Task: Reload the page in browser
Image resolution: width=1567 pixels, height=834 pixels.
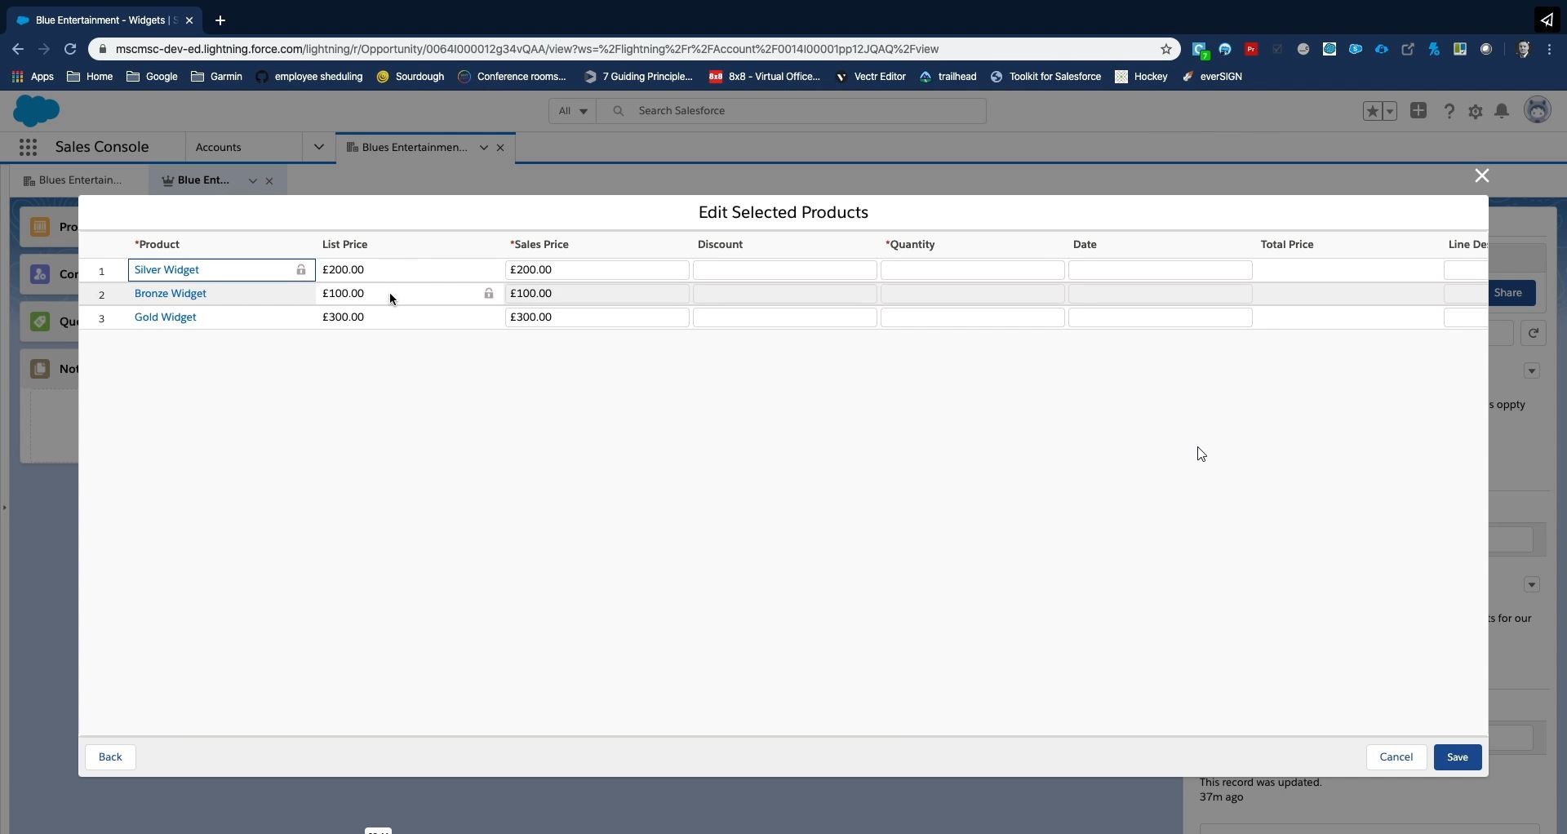Action: tap(70, 49)
